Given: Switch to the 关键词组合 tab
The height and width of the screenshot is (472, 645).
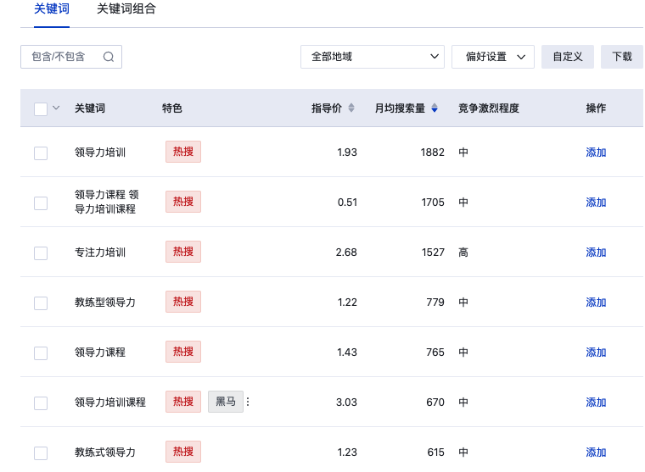Looking at the screenshot, I should [126, 9].
